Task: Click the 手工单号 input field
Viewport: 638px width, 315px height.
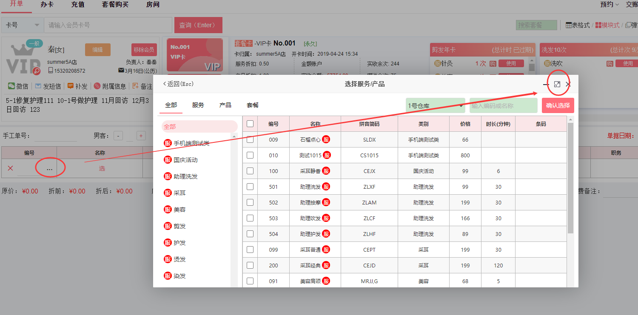Action: click(x=57, y=136)
